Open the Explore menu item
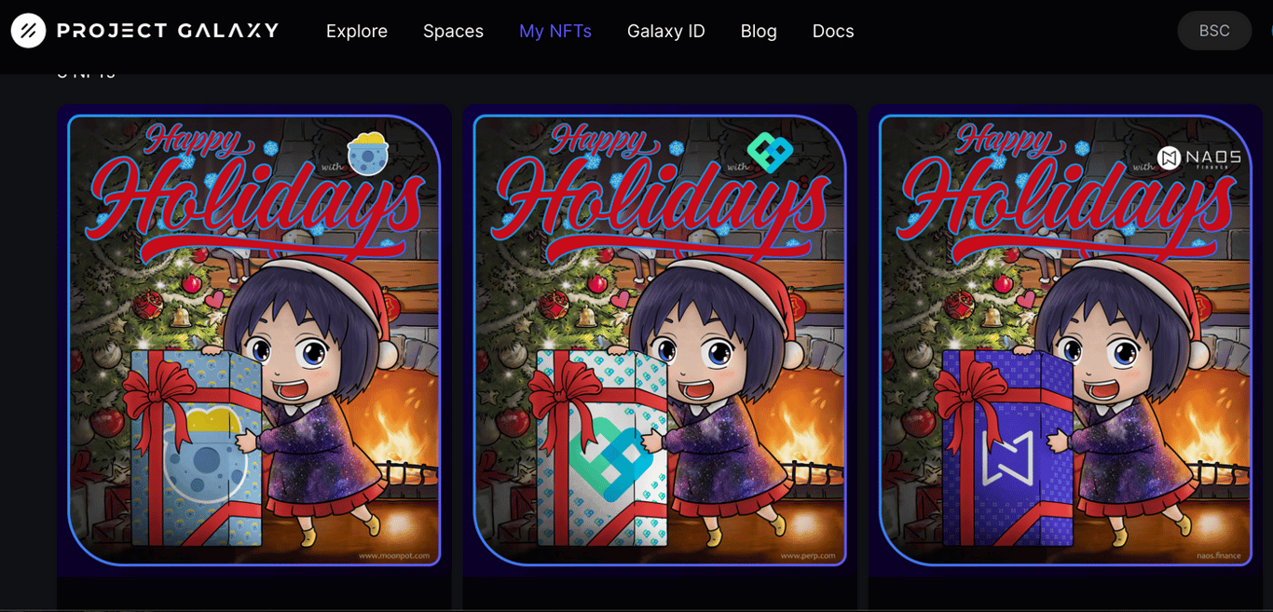 click(x=357, y=31)
